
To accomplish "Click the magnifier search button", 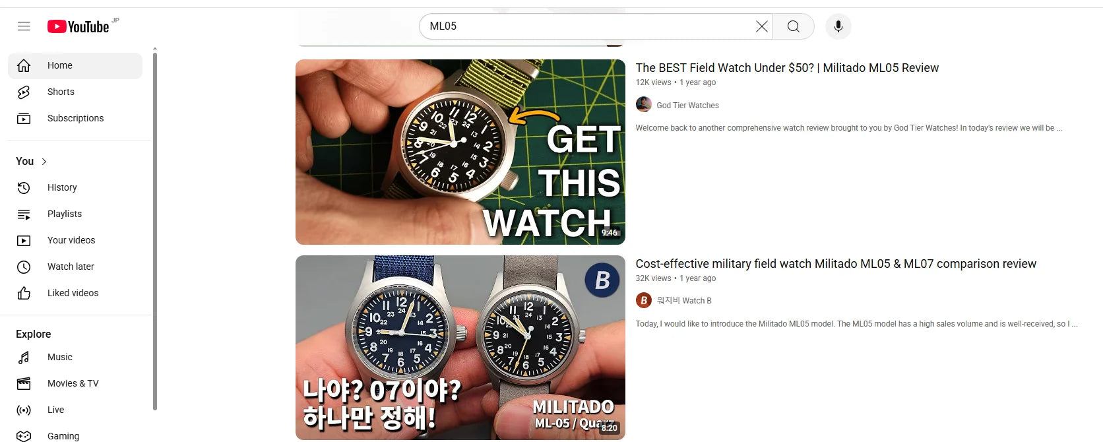I will 794,26.
